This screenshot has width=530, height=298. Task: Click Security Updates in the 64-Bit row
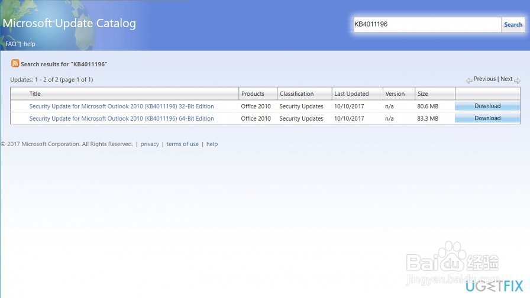(x=301, y=118)
